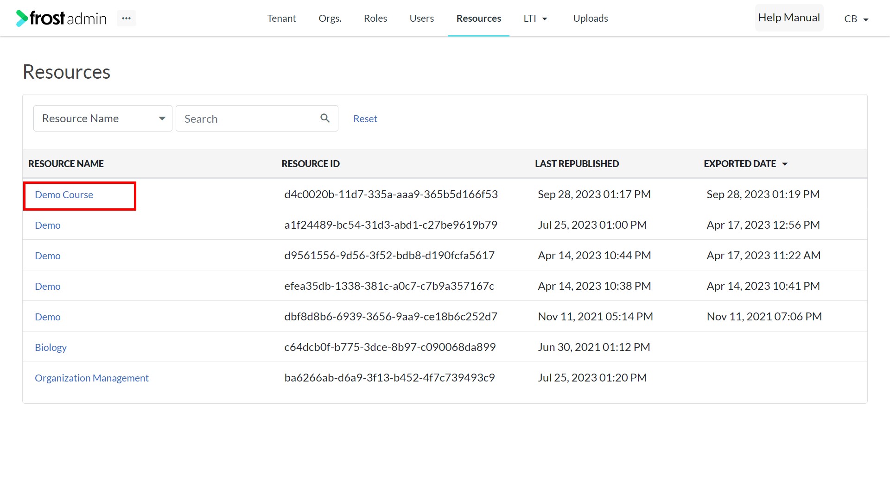Click the Reset link
The image size is (890, 500).
point(365,119)
